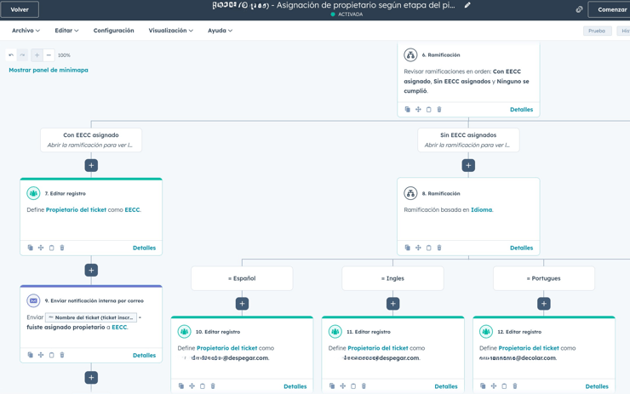Delete the step 12 Editar registro action
This screenshot has height=394, width=630.
click(515, 386)
